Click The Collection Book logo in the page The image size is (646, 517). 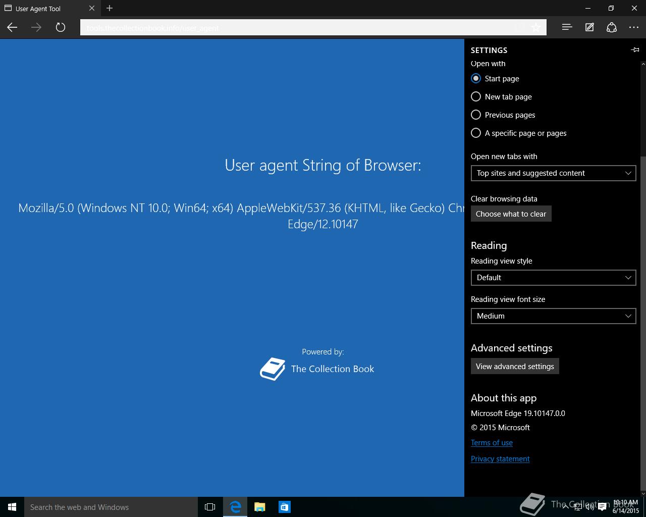tap(317, 369)
